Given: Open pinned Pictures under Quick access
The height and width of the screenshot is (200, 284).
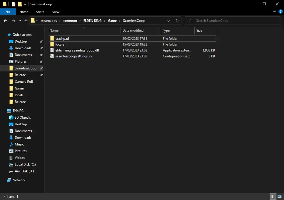Looking at the screenshot, I should pos(21,61).
